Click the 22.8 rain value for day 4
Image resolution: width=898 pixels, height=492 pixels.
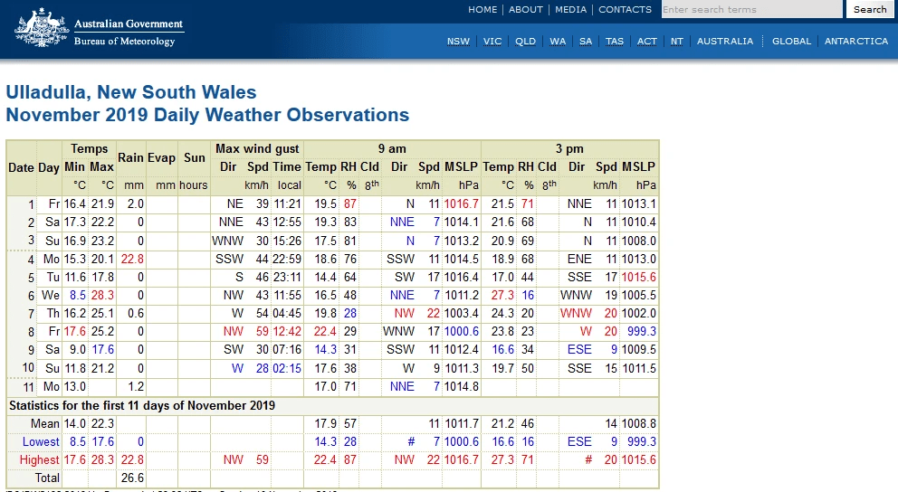(132, 260)
